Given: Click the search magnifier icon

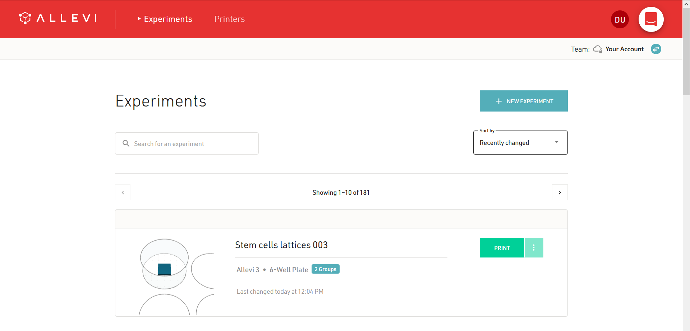Looking at the screenshot, I should (x=126, y=143).
